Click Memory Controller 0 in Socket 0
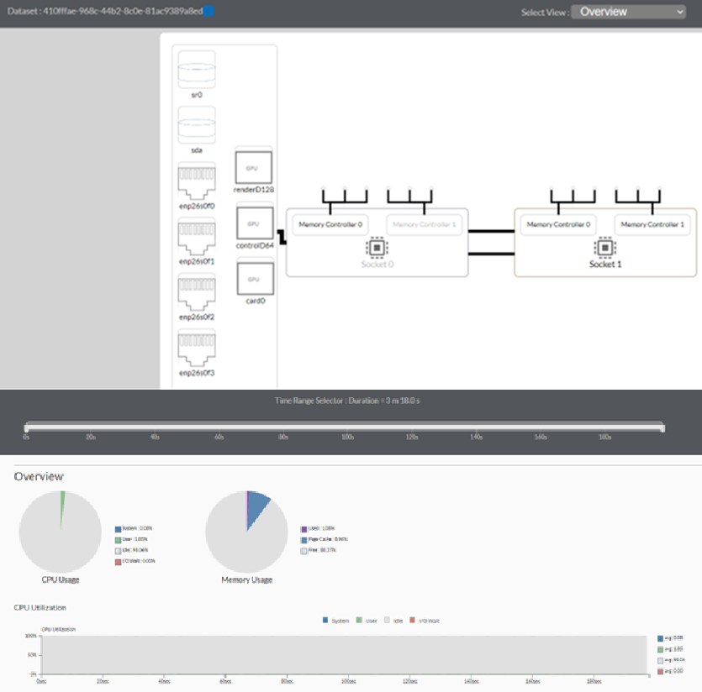 click(x=330, y=224)
